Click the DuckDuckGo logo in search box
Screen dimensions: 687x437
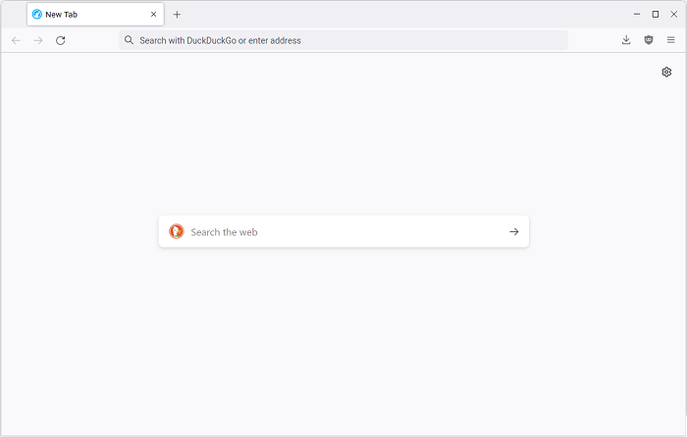[177, 231]
